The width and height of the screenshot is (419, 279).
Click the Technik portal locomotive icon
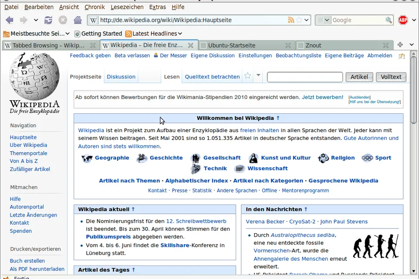(196, 169)
